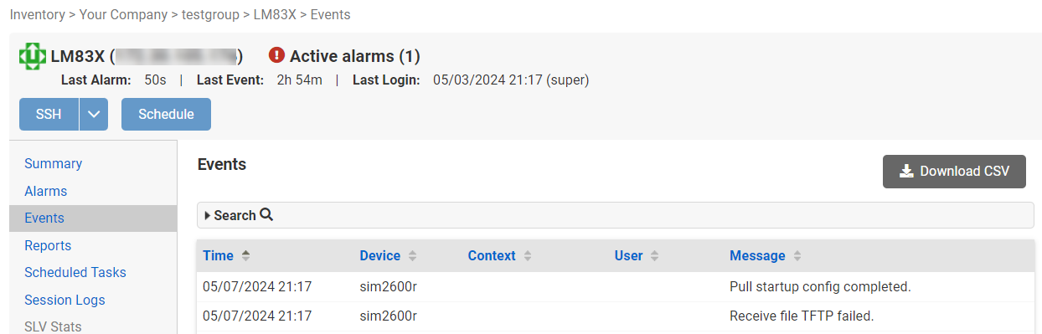Screen dimensions: 1042x334
Task: Click the SSH button
Action: pos(49,115)
